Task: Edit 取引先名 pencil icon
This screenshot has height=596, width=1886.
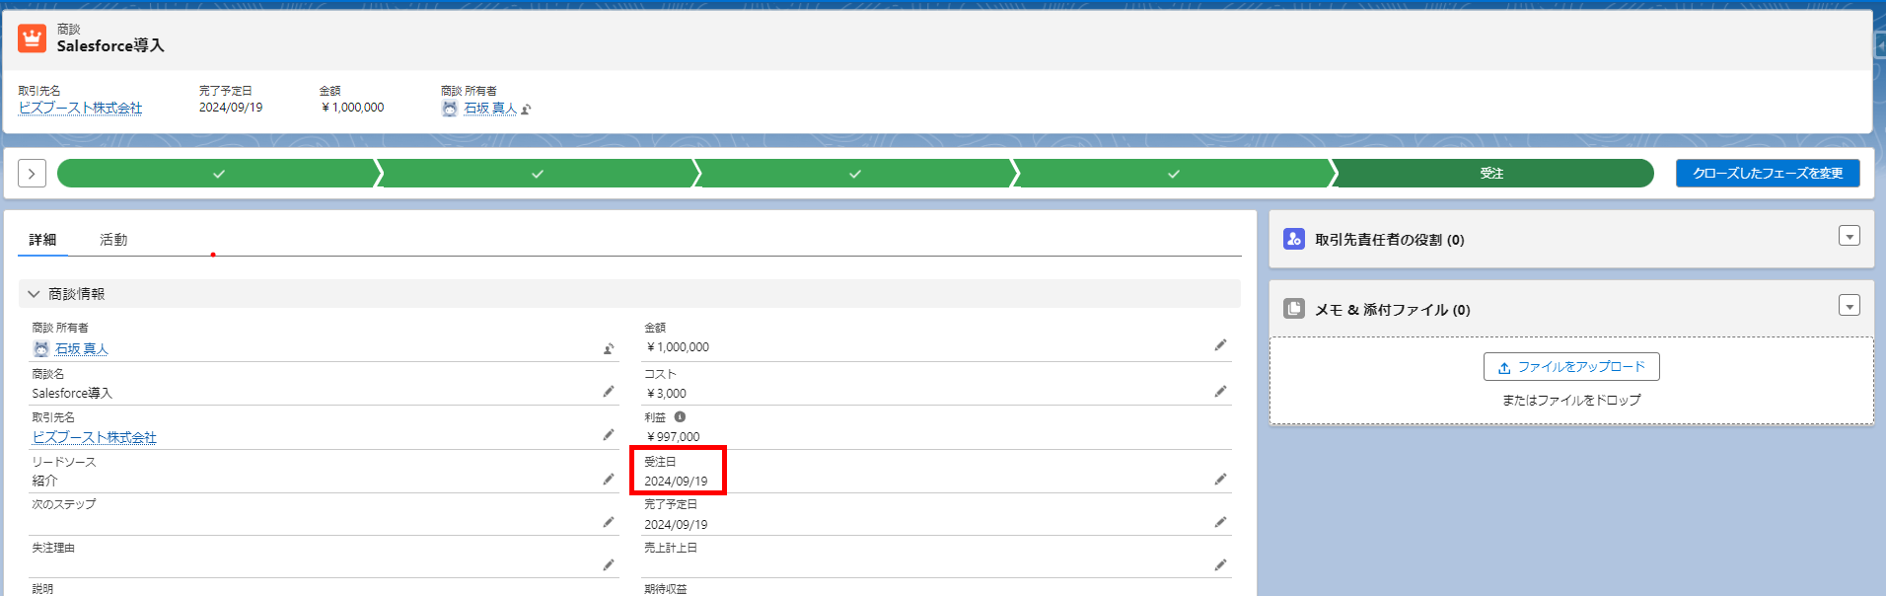Action: tap(609, 435)
